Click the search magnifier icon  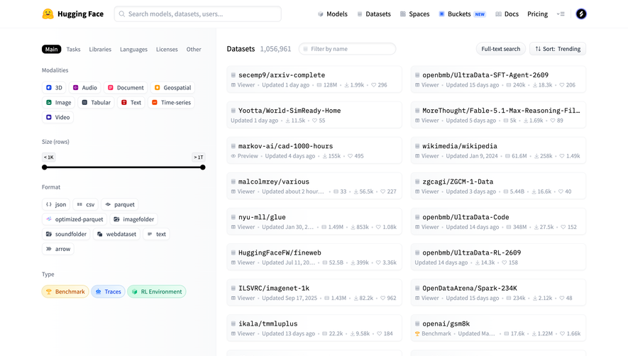tap(122, 14)
